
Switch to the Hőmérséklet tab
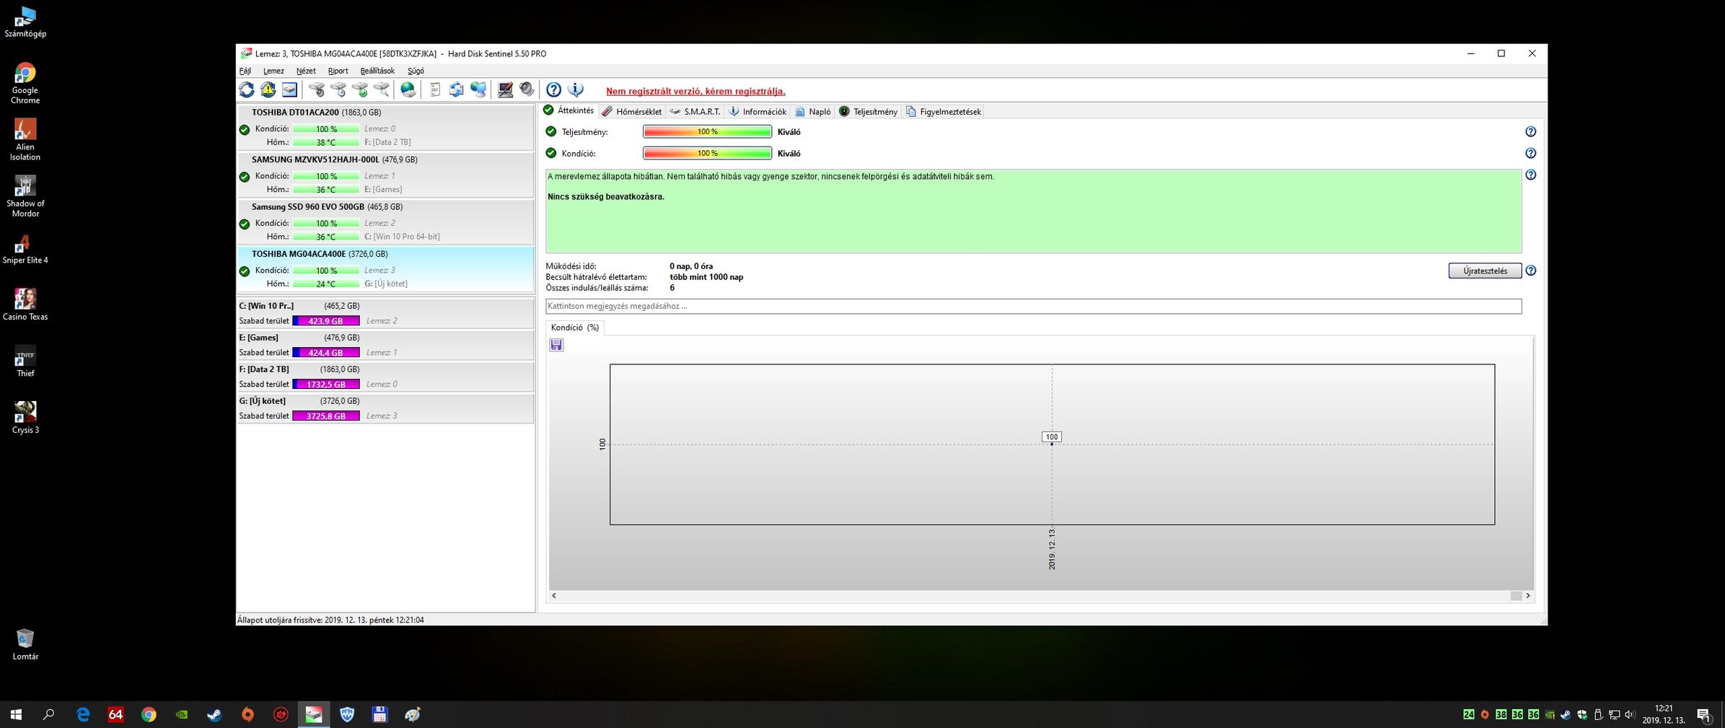[x=631, y=112]
